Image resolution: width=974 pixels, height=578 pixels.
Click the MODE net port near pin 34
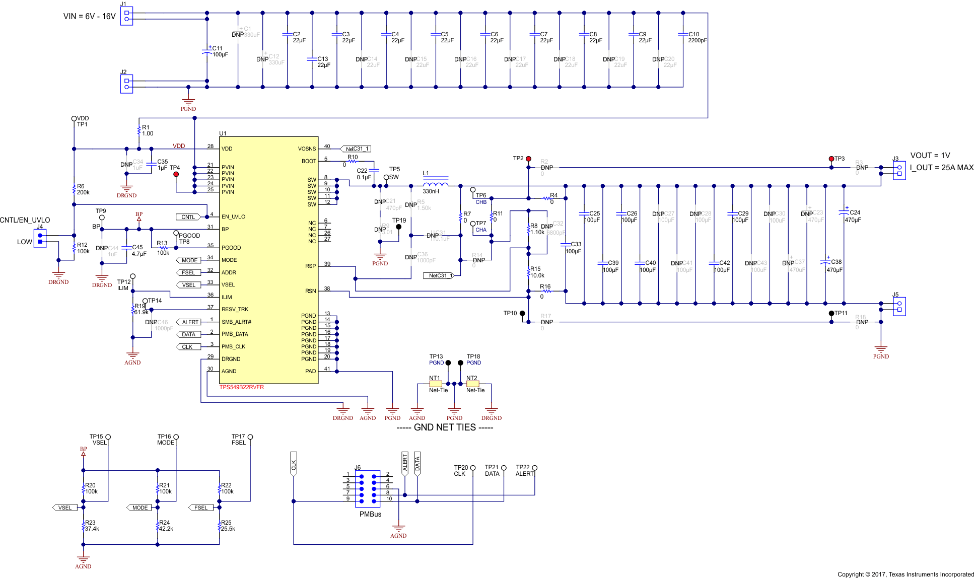click(188, 260)
